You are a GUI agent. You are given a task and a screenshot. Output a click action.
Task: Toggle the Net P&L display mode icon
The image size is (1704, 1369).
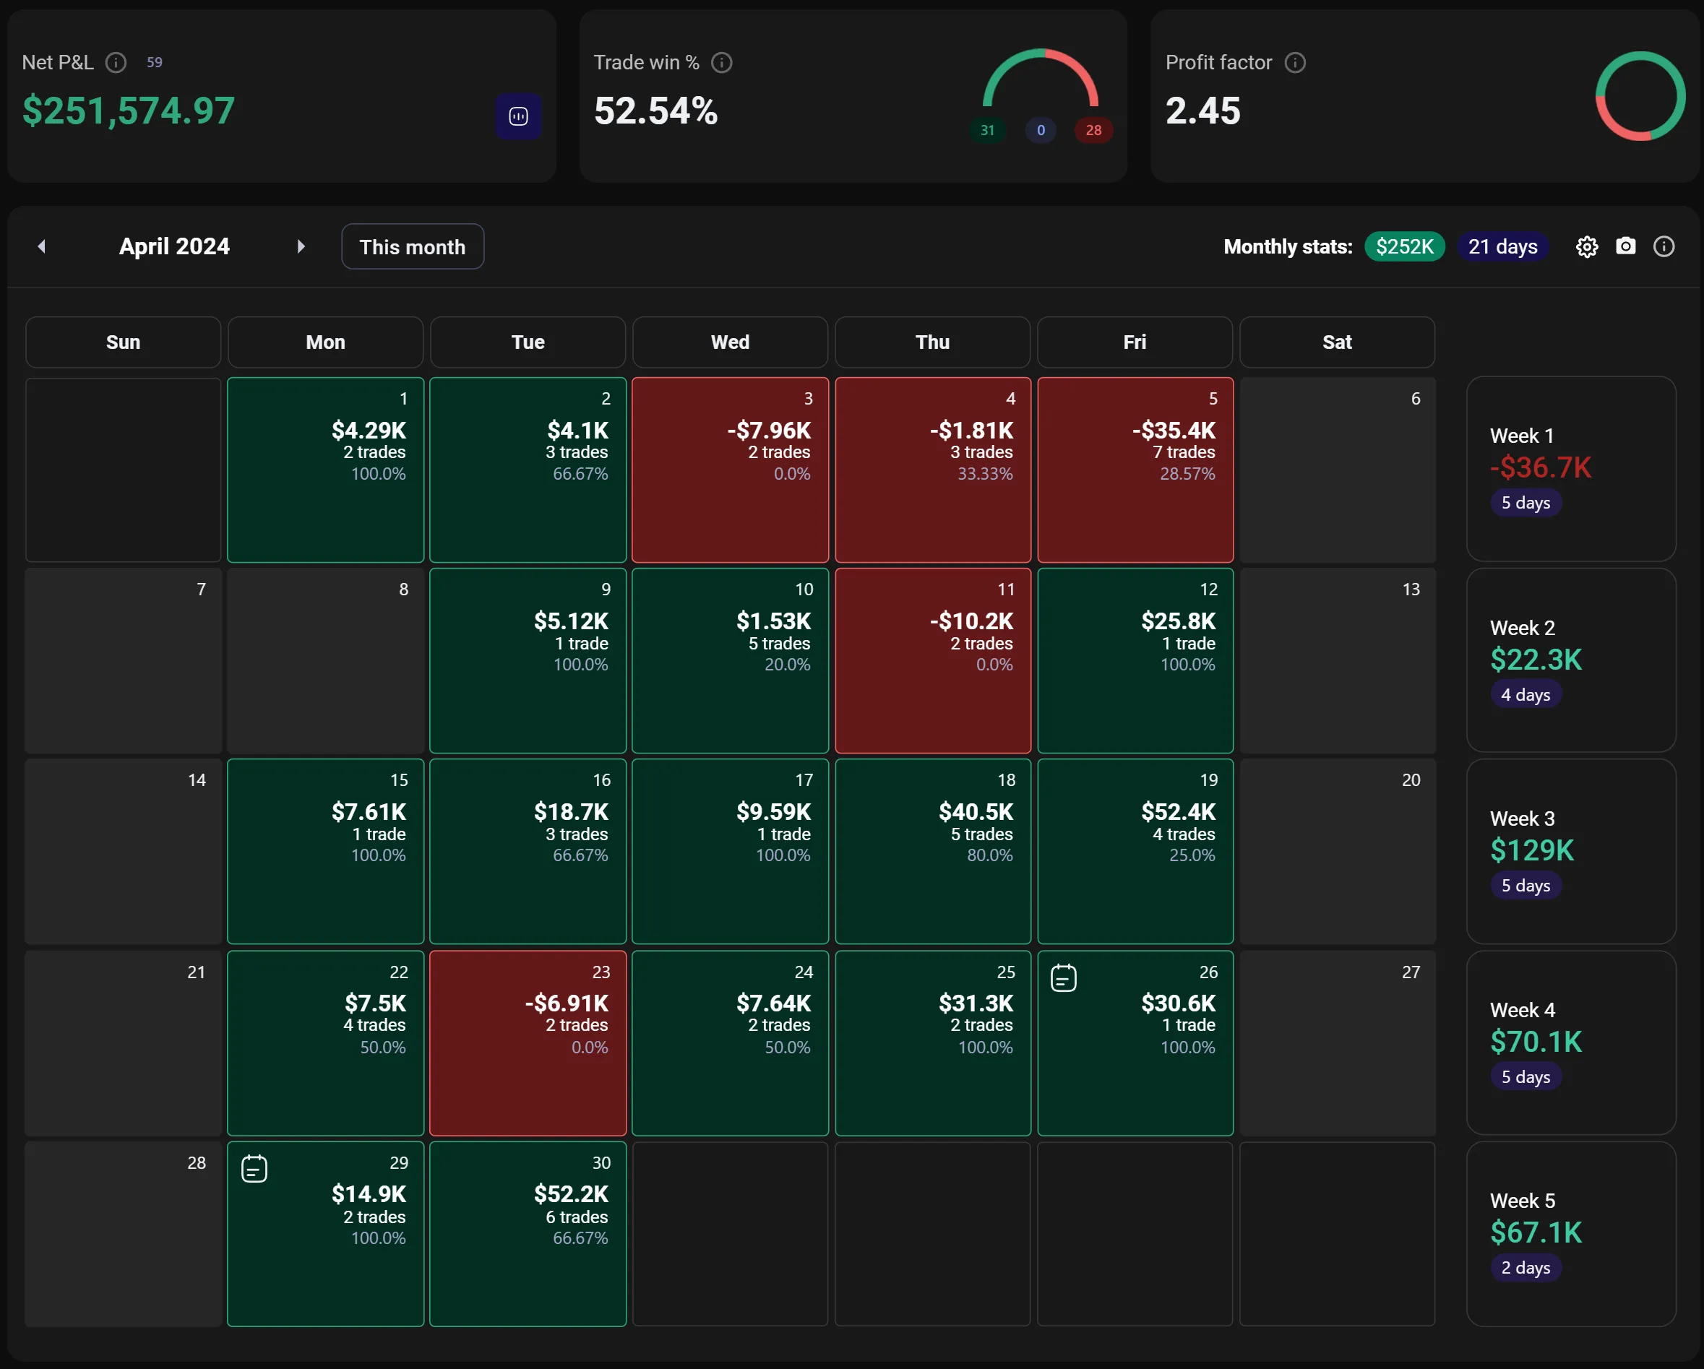pyautogui.click(x=518, y=117)
